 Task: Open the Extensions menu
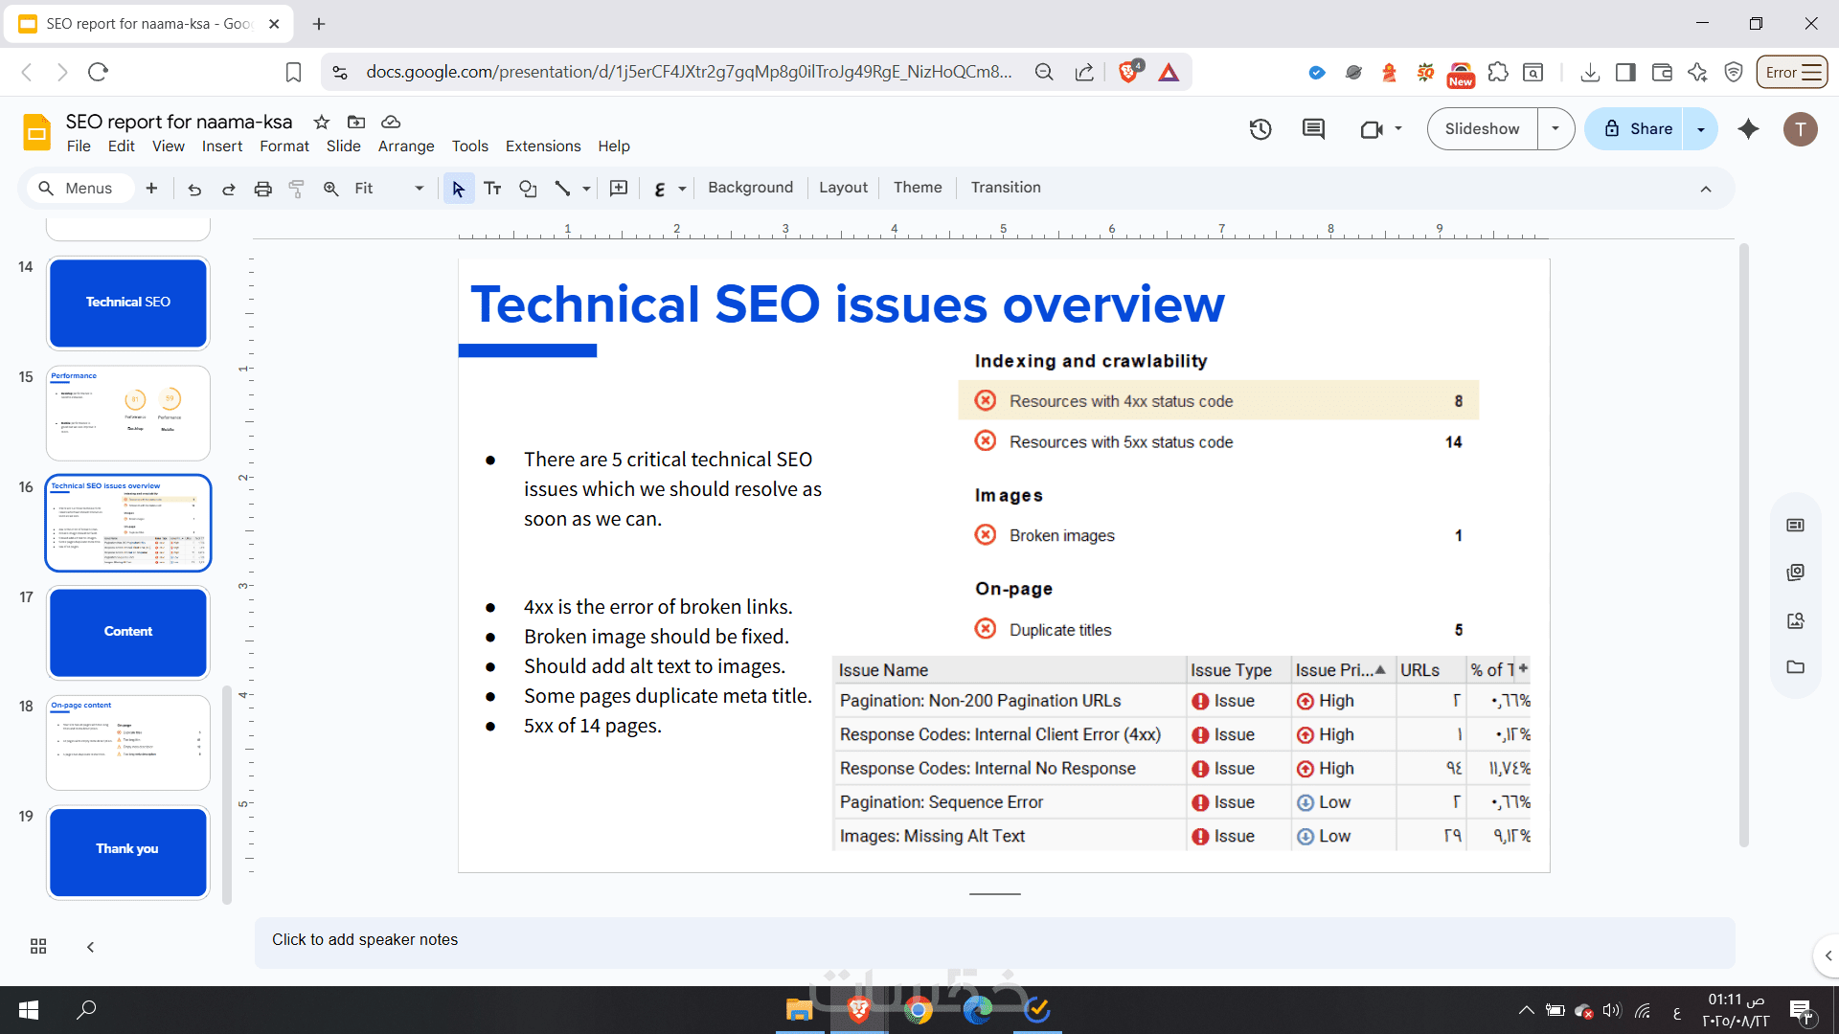(x=542, y=146)
